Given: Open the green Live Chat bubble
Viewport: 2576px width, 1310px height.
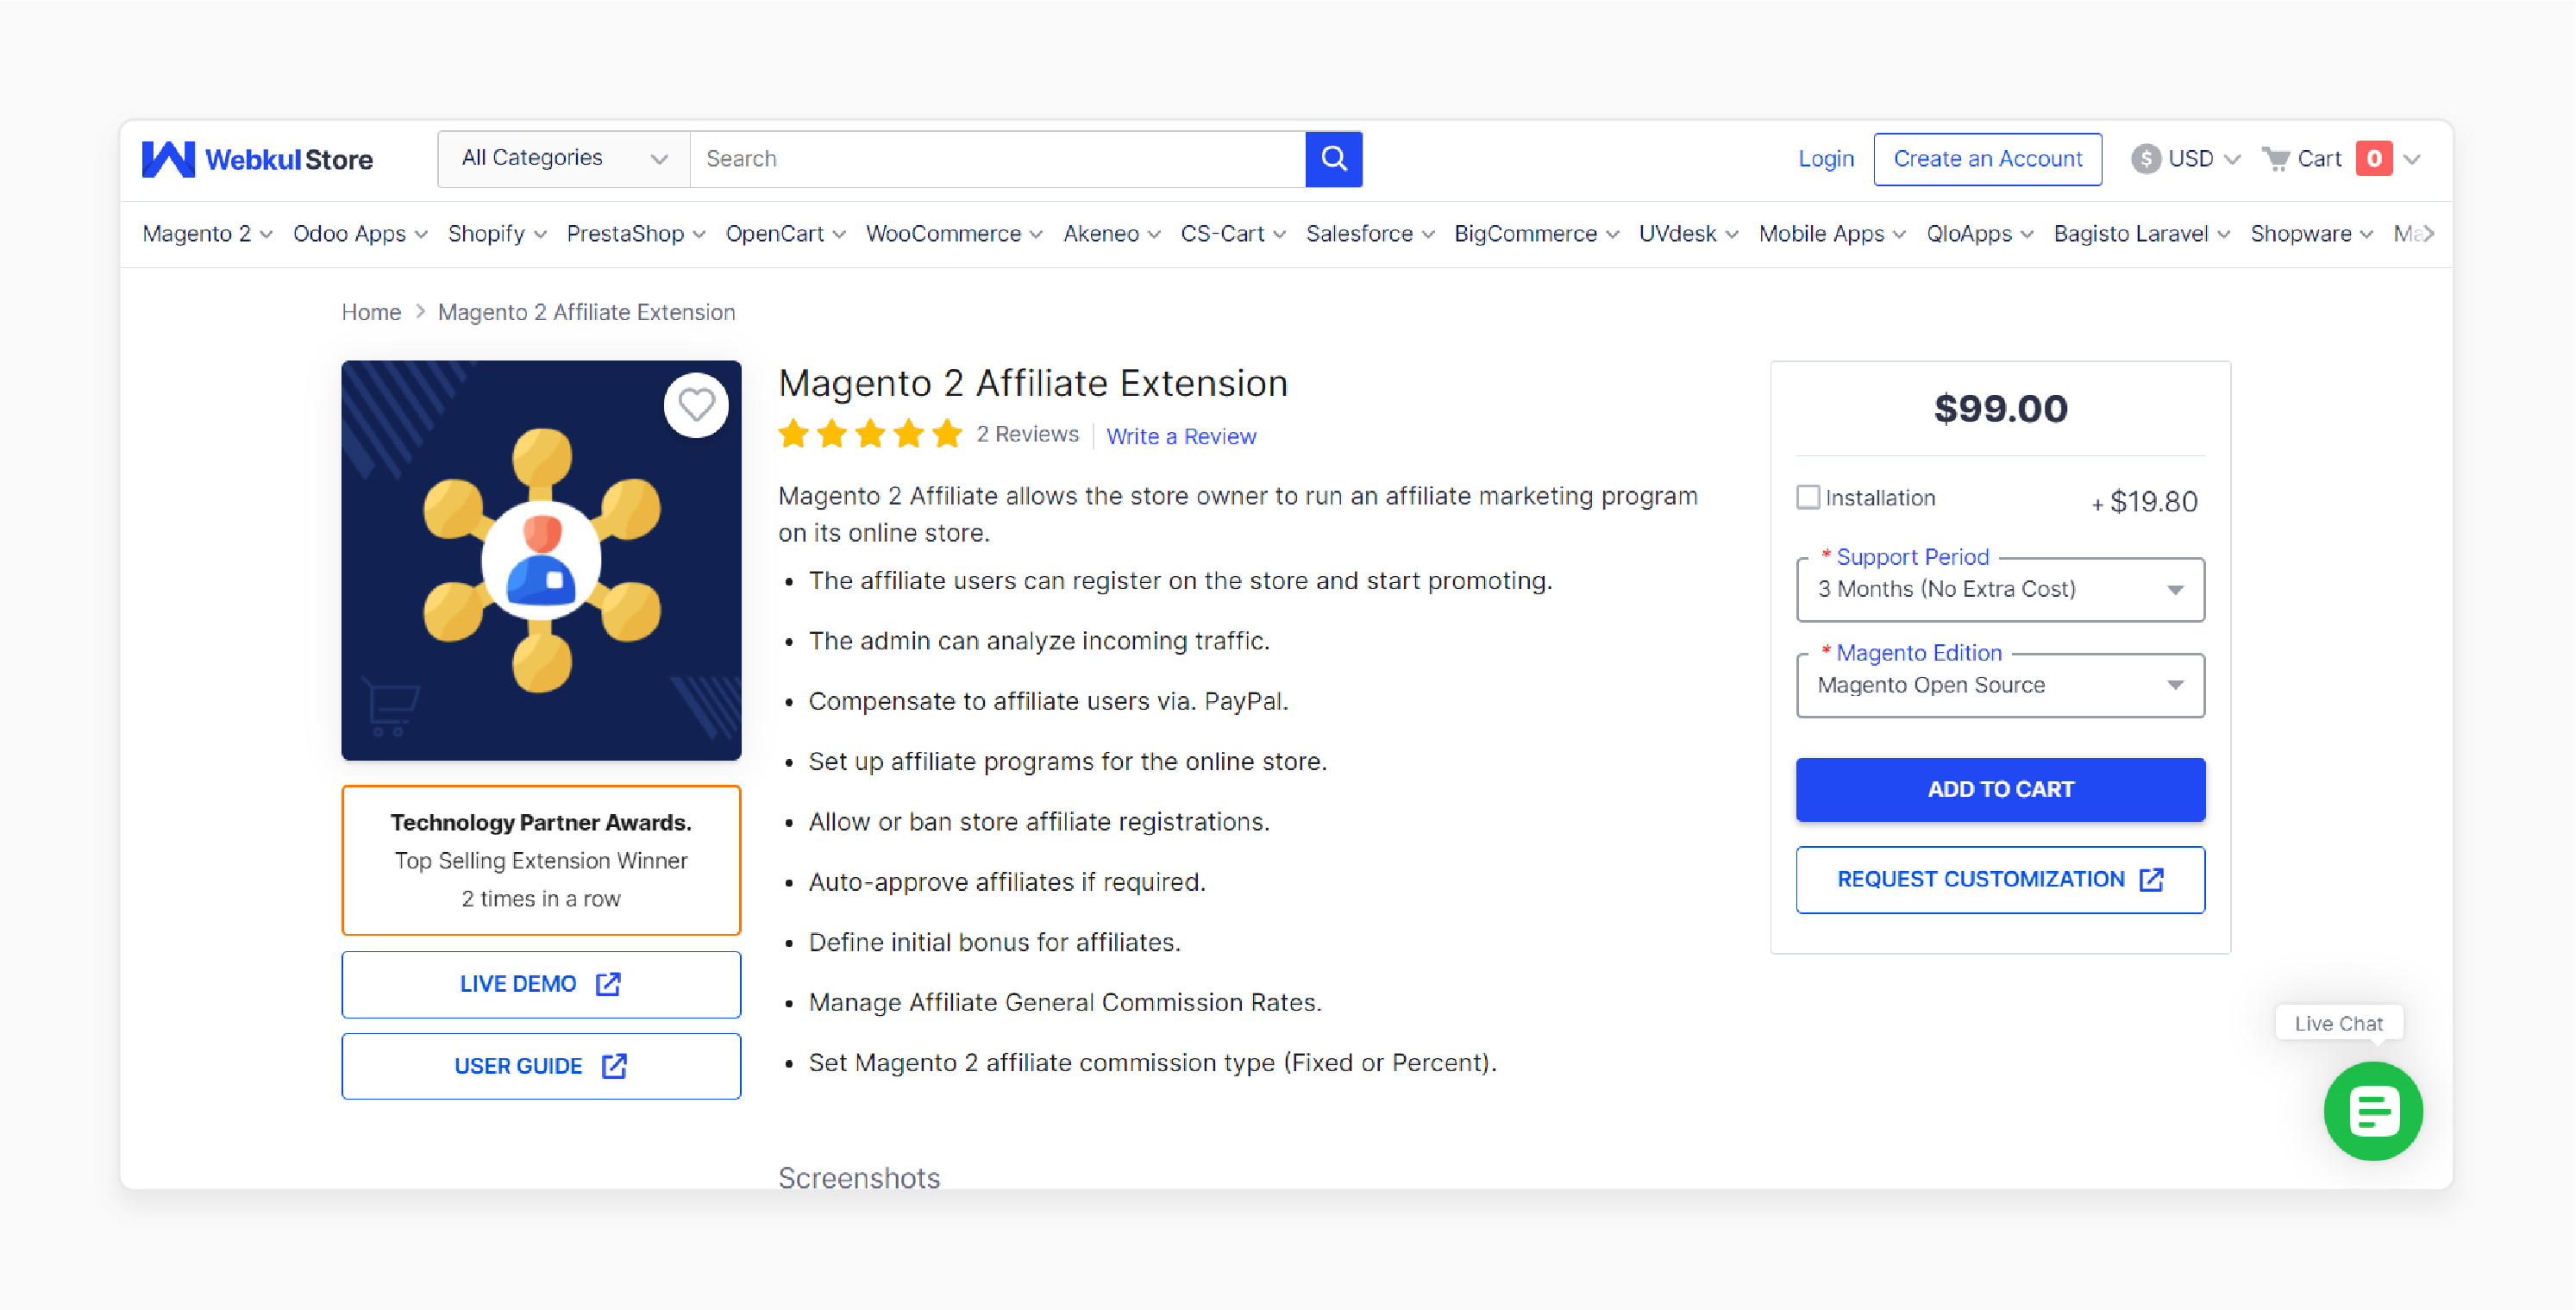Looking at the screenshot, I should (x=2373, y=1111).
